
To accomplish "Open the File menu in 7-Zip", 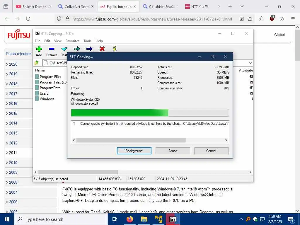I will tap(37, 41).
